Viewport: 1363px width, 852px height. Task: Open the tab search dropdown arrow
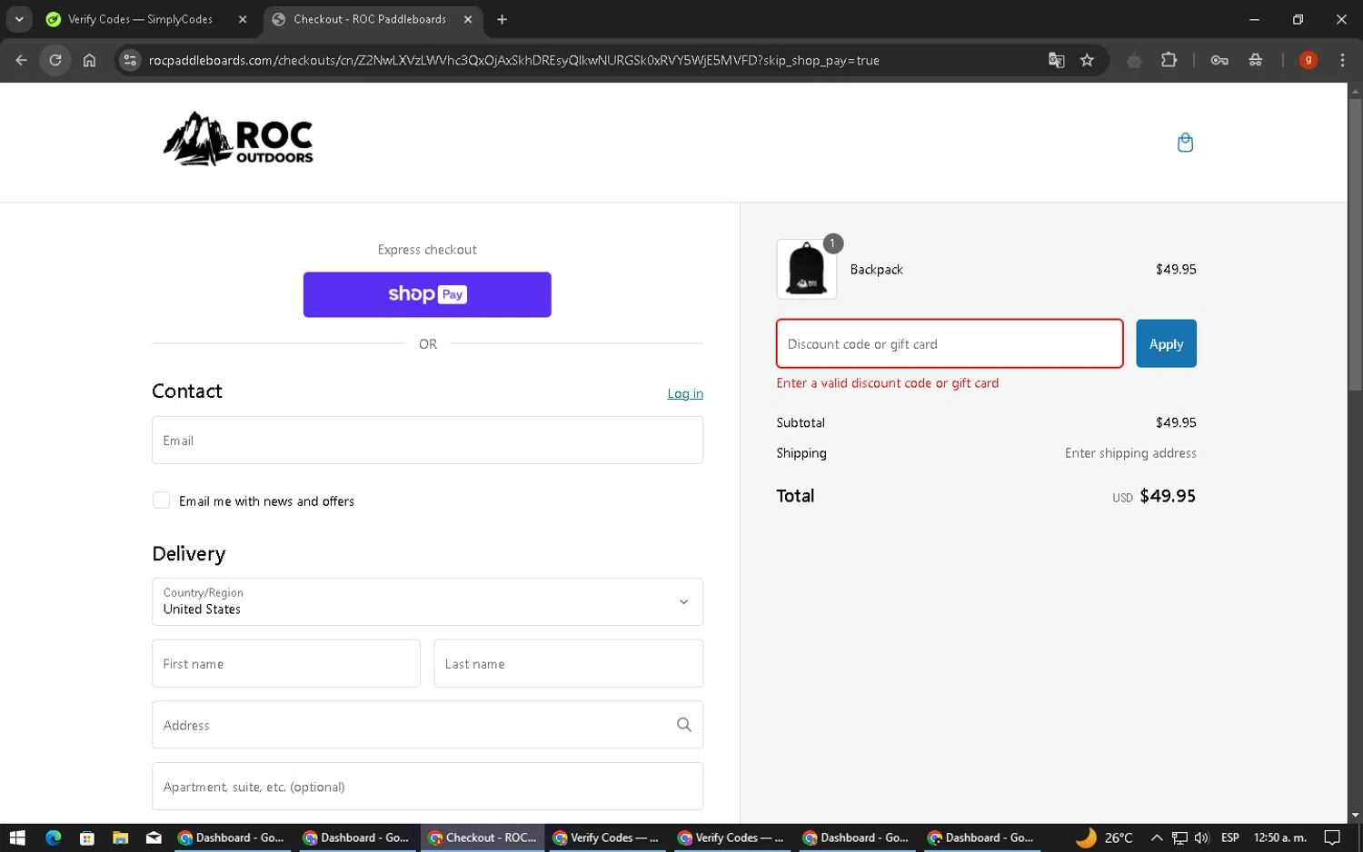pos(19,19)
